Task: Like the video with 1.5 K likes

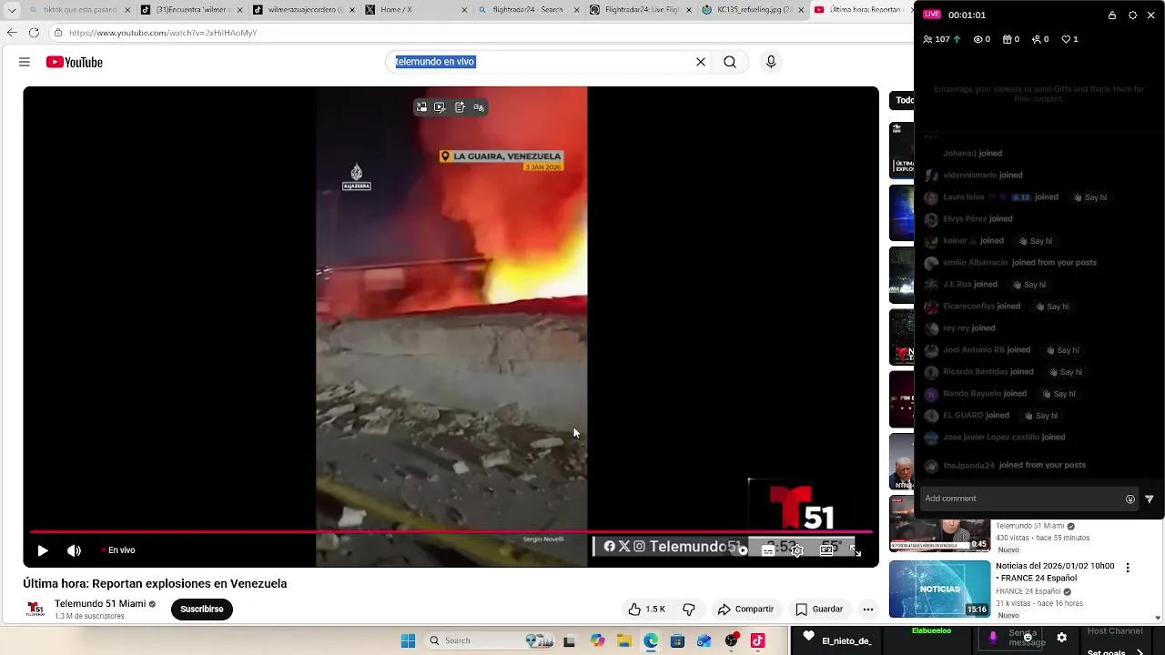Action: click(x=647, y=610)
